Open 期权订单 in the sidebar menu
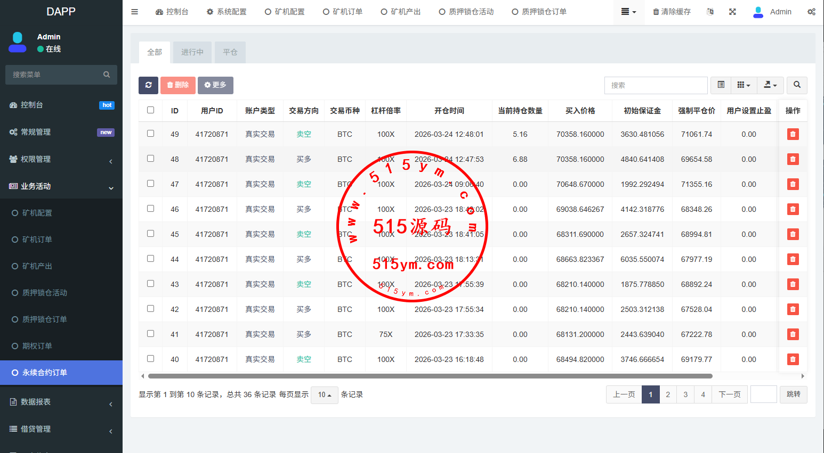The width and height of the screenshot is (824, 453). (37, 346)
